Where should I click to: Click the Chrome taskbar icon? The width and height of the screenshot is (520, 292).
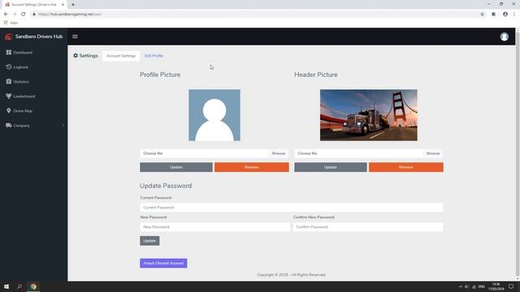pyautogui.click(x=33, y=286)
